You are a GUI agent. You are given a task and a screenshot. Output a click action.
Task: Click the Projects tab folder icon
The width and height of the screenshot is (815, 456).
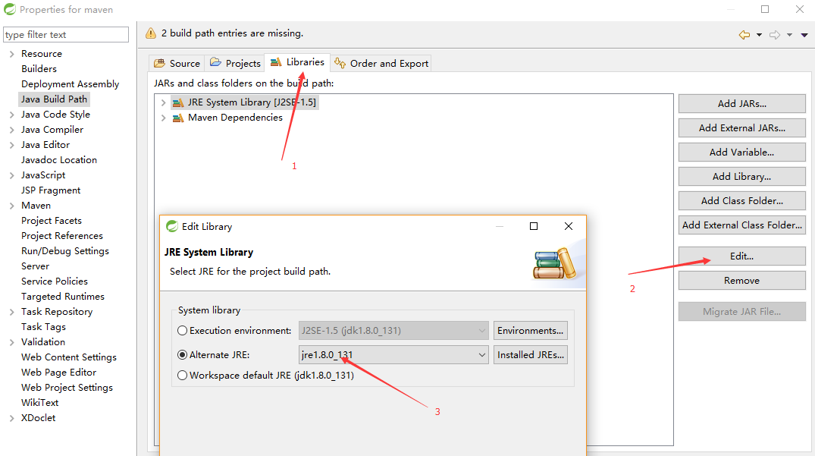[x=215, y=62]
